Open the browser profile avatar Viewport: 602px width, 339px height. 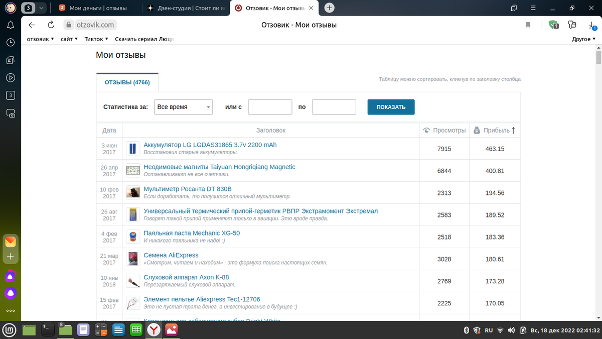pos(11,8)
